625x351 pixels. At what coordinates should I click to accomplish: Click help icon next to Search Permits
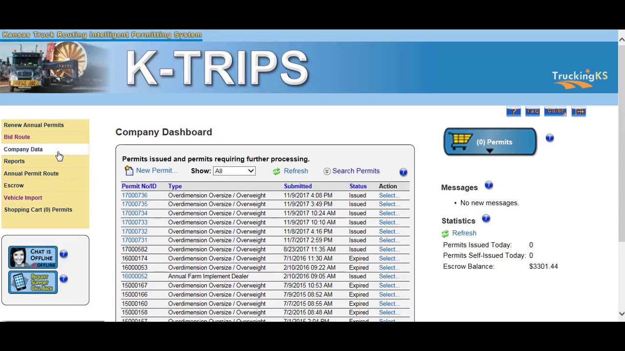[403, 172]
